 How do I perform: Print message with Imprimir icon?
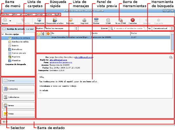point(84,20)
